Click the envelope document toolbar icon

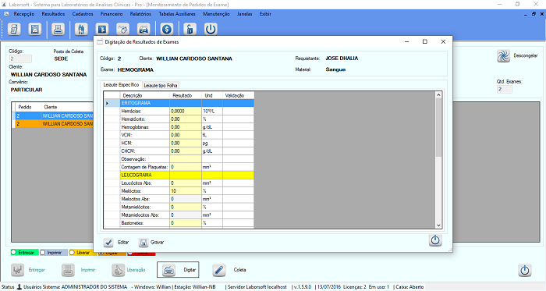click(35, 29)
